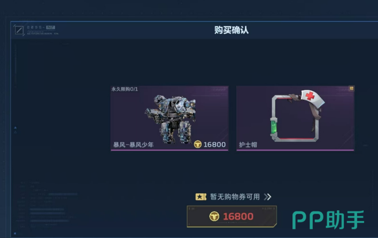Click the 购买确认 title
Image resolution: width=378 pixels, height=238 pixels.
(232, 30)
